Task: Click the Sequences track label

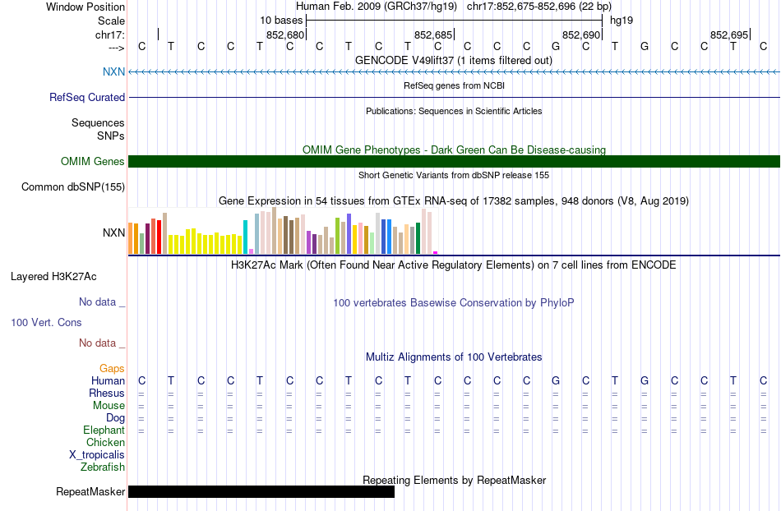Action: [98, 123]
